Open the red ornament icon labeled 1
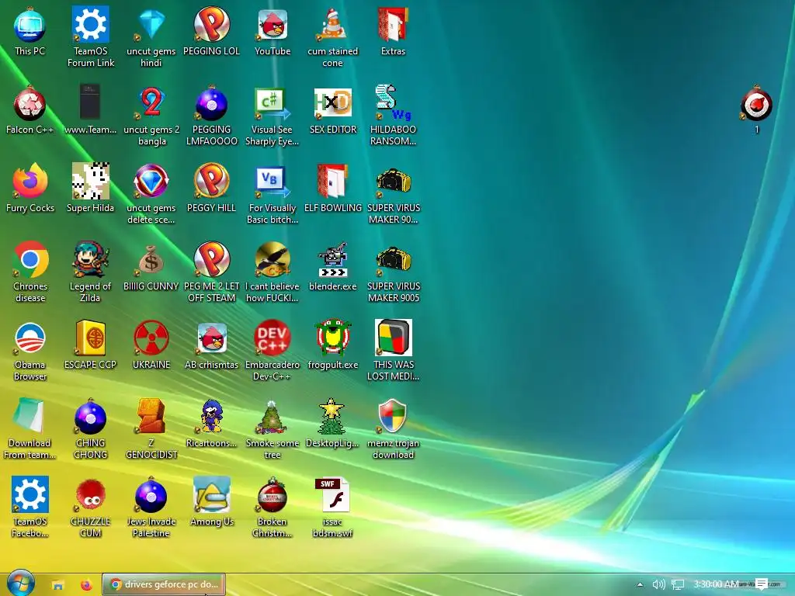This screenshot has height=596, width=795. point(756,103)
